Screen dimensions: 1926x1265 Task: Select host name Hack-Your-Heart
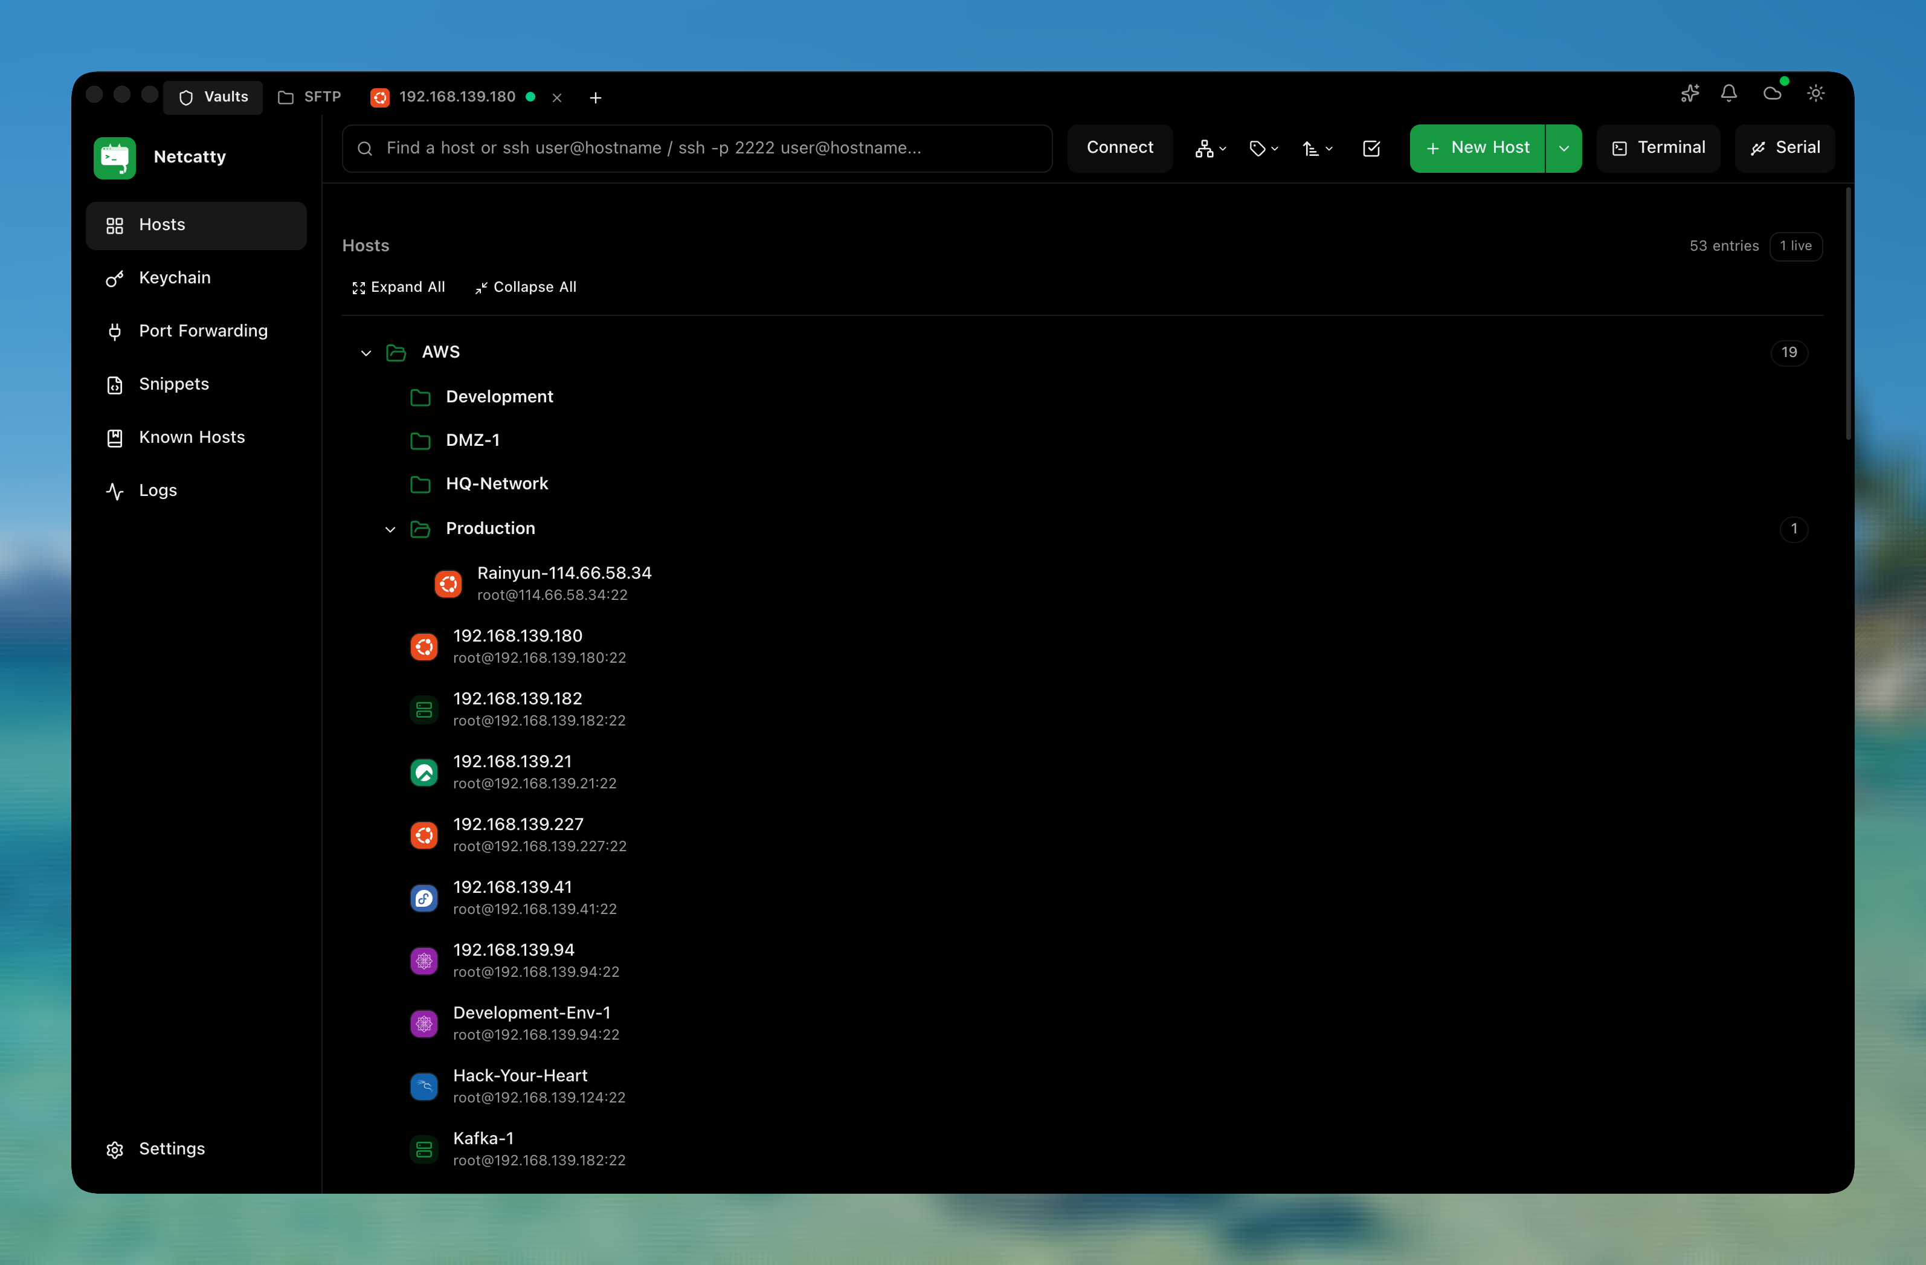520,1076
